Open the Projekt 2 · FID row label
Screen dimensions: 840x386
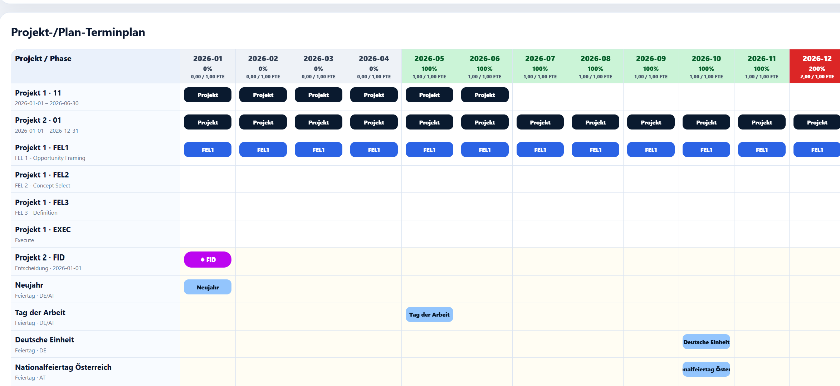[40, 258]
